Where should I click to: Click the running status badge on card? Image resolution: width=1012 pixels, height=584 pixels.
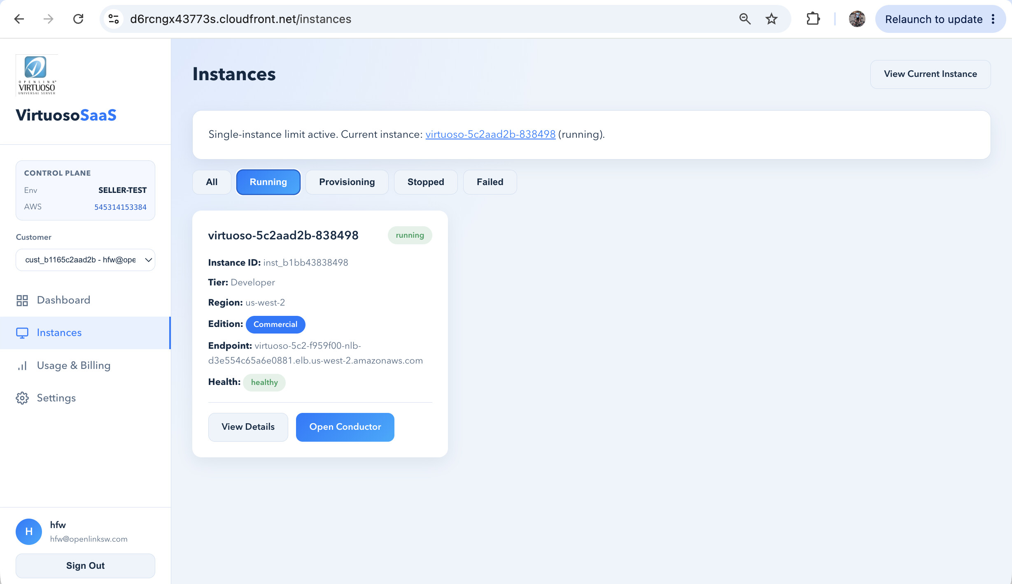(x=410, y=235)
